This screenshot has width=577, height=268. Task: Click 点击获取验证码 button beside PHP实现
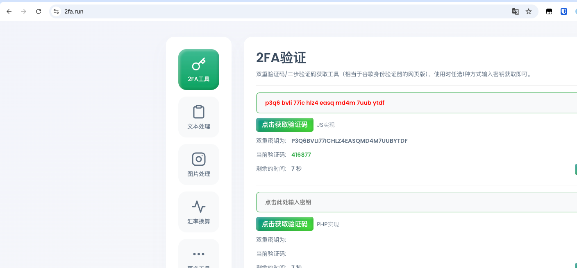click(285, 224)
